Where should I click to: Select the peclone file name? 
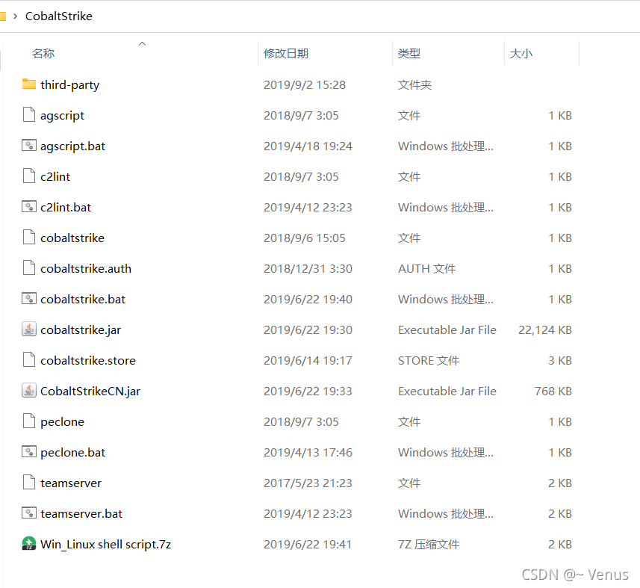pyautogui.click(x=62, y=422)
